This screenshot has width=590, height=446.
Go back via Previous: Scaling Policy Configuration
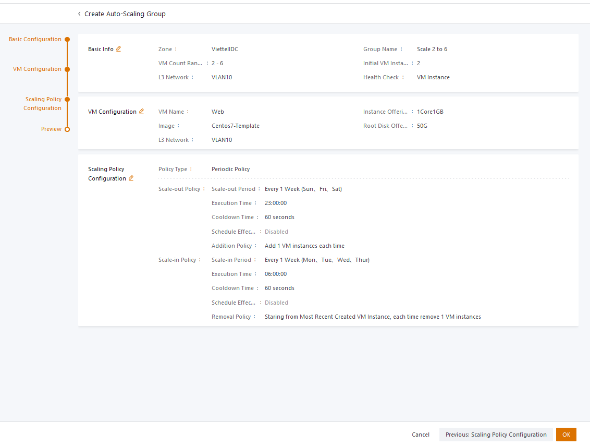point(496,435)
